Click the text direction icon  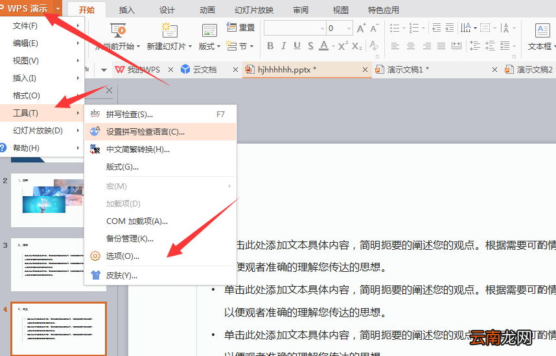(x=465, y=28)
